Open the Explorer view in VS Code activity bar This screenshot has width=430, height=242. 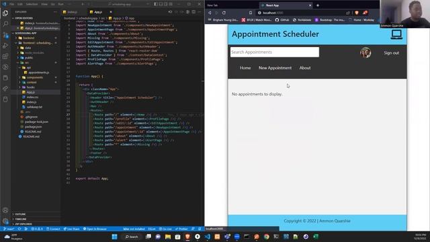pos(5,13)
